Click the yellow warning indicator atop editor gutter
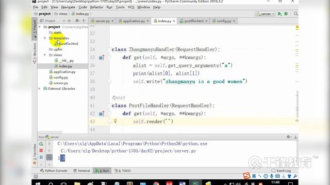The image size is (330, 185). click(297, 27)
